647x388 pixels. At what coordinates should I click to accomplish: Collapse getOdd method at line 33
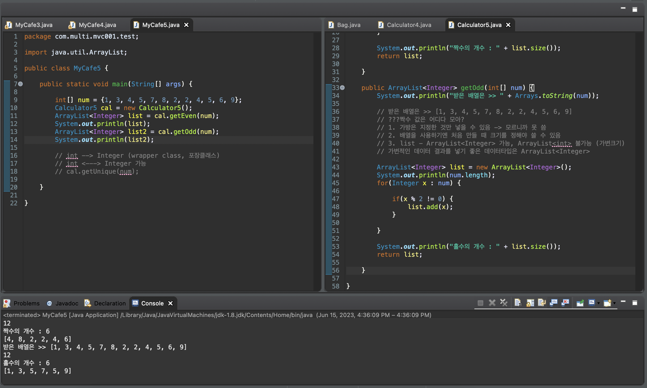click(342, 88)
